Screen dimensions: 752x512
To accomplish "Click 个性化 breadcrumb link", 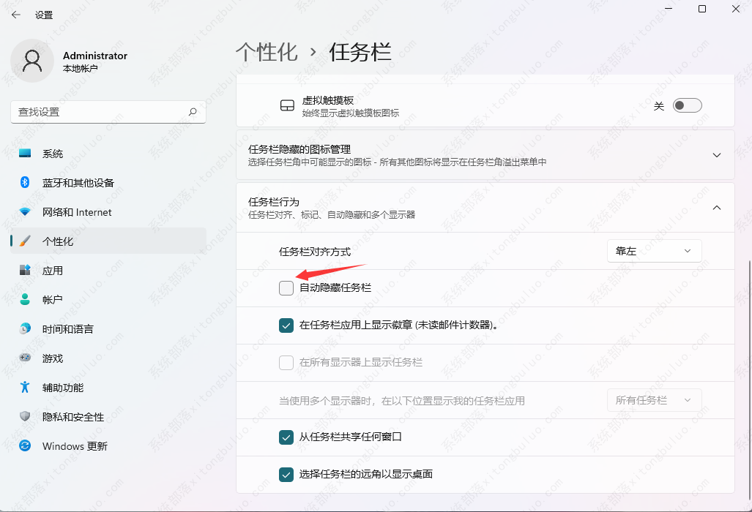I will point(267,52).
